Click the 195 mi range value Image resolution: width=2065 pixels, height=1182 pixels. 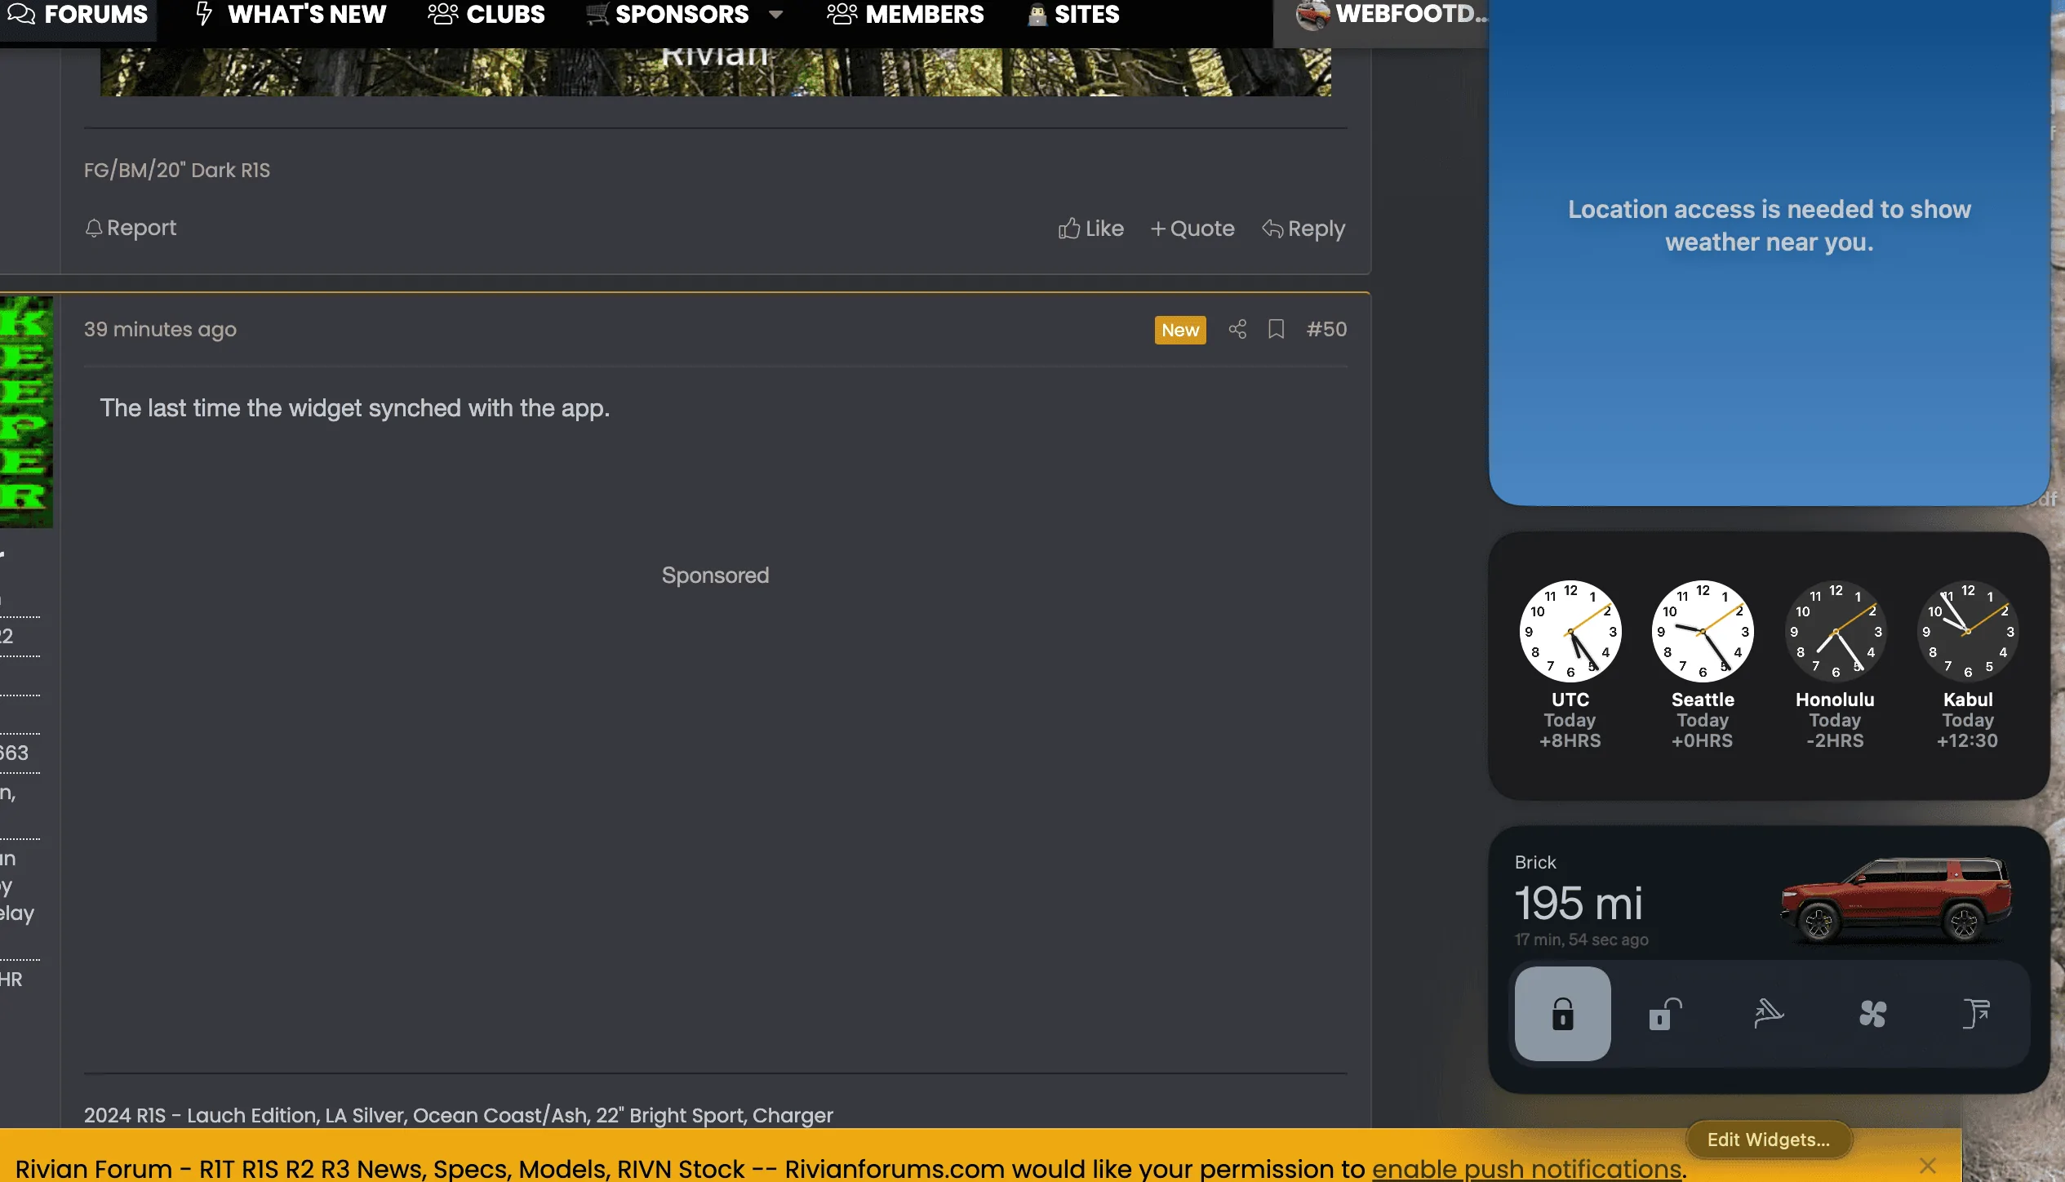pos(1579,904)
